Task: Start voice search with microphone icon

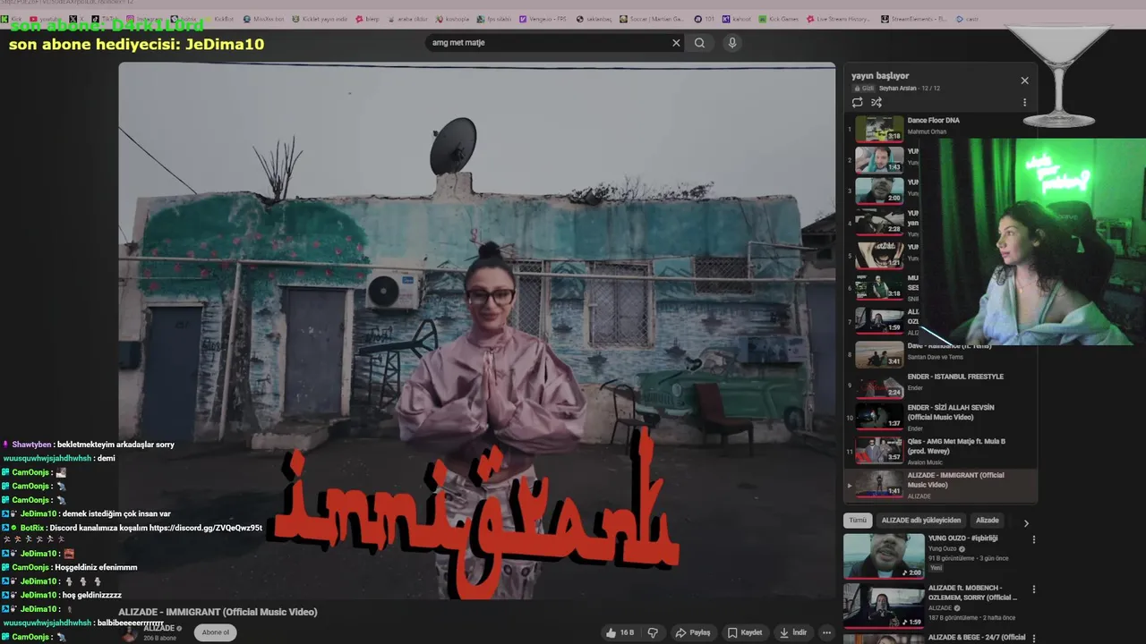Action: [x=732, y=43]
